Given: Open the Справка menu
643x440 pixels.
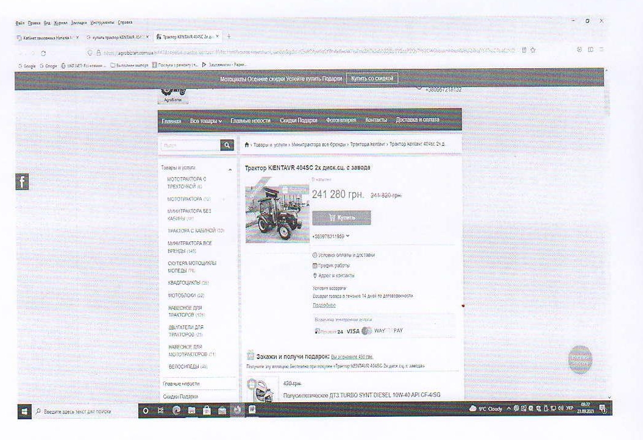Looking at the screenshot, I should (125, 23).
